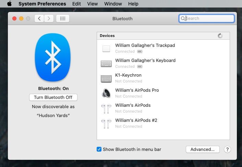Click the large Bluetooth logo icon

click(53, 57)
